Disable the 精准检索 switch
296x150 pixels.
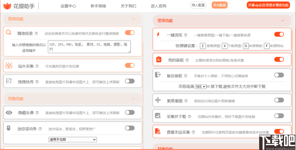coord(130,33)
